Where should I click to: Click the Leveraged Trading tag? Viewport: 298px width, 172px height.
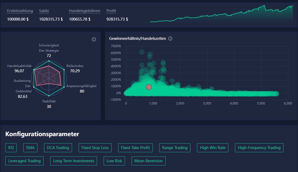(x=24, y=161)
